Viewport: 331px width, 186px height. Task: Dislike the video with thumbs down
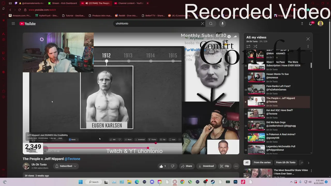172,166
